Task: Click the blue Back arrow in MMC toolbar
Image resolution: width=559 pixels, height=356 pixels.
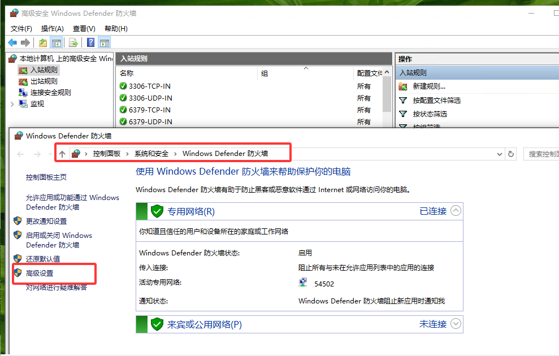Action: coord(12,43)
